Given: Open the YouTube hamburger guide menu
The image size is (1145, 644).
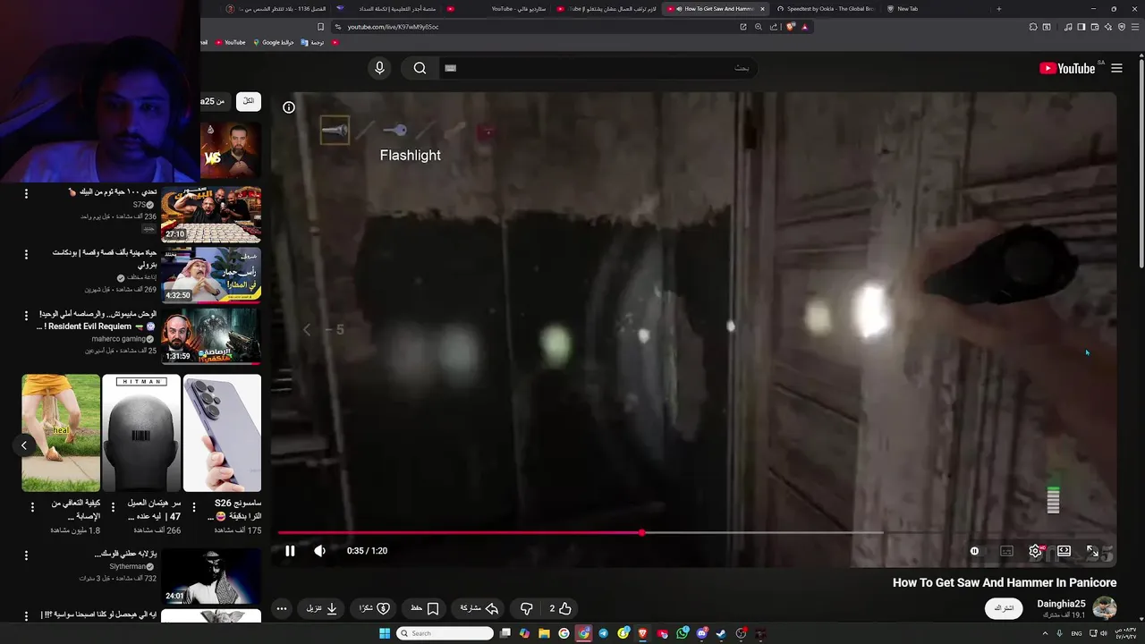Looking at the screenshot, I should click(x=1116, y=68).
